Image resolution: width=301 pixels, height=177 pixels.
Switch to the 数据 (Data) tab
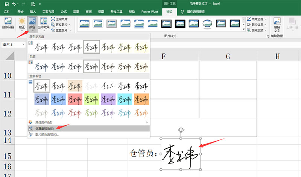76,12
